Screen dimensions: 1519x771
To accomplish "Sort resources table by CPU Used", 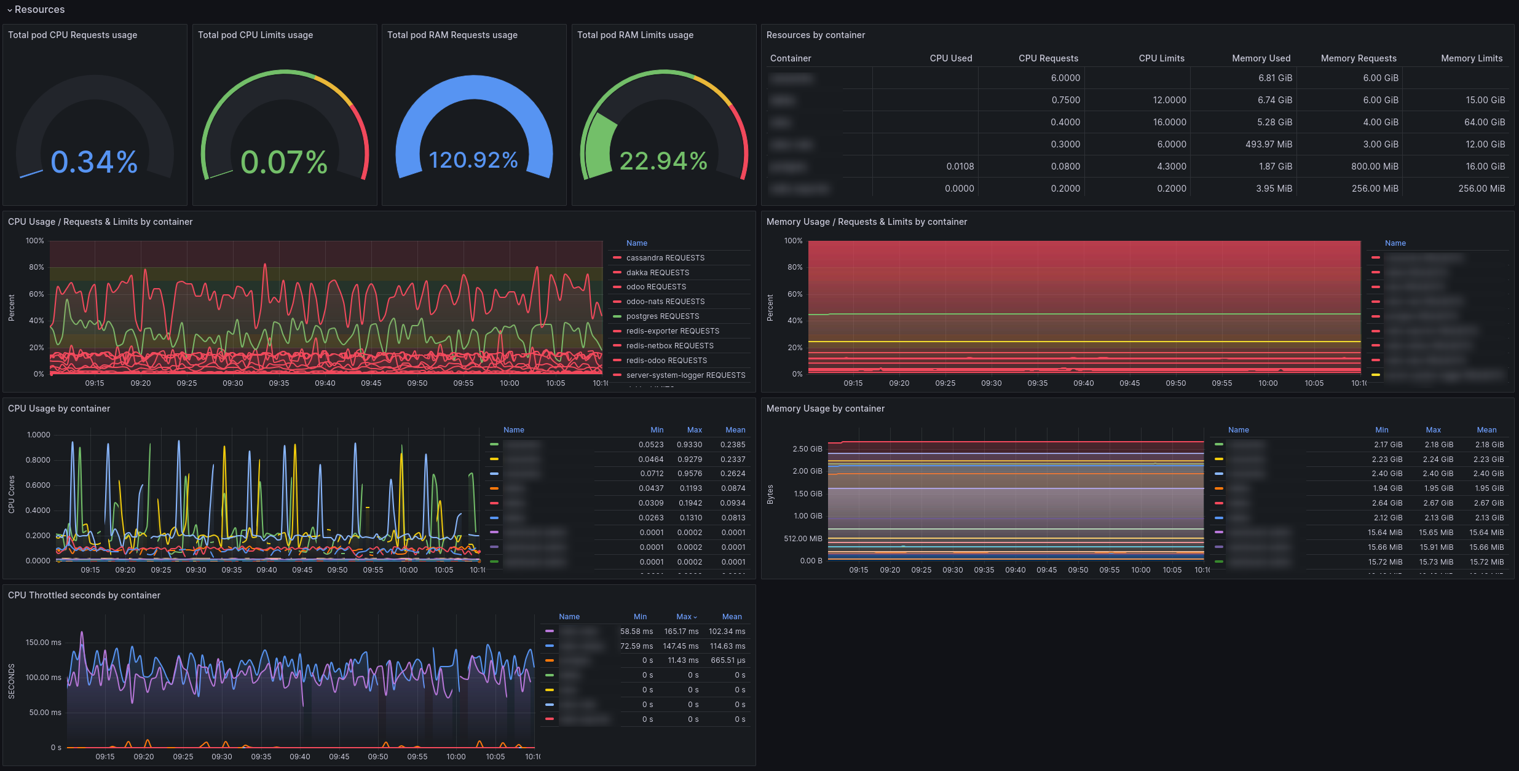I will click(950, 58).
